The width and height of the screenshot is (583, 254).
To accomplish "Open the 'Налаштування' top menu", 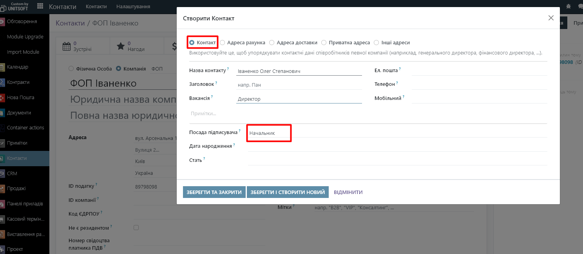I will pos(133,7).
